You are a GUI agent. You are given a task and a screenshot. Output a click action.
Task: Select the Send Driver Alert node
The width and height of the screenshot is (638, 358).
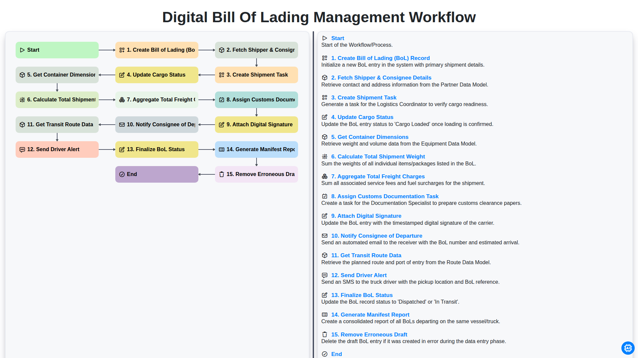[x=57, y=149]
